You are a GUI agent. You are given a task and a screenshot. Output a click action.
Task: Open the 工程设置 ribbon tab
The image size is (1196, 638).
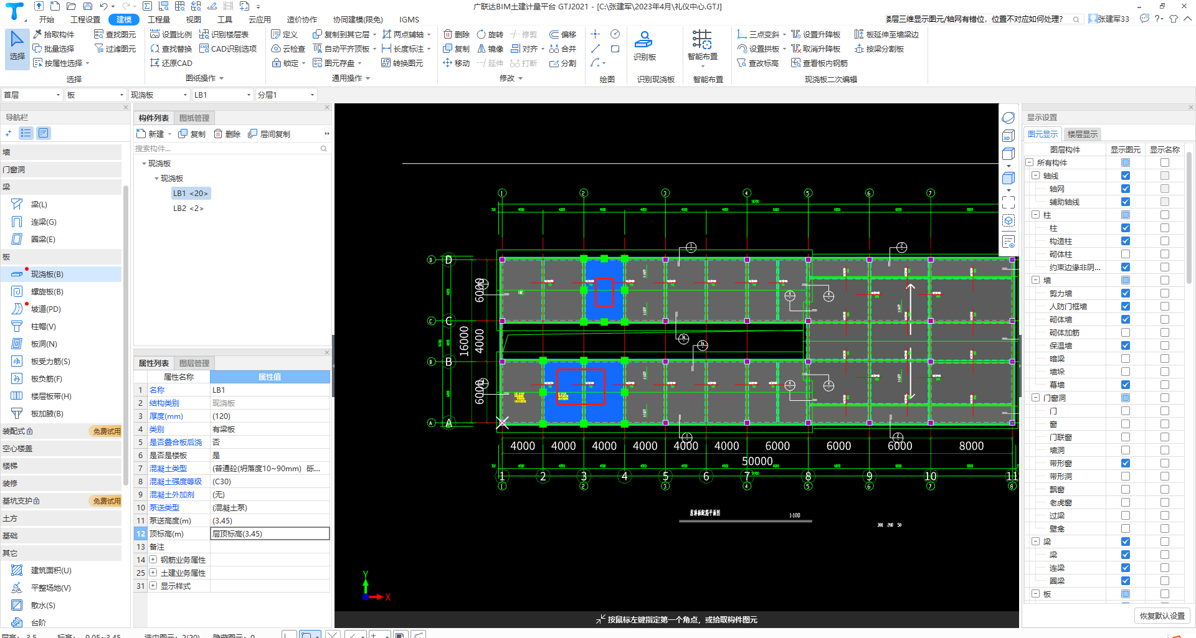(x=85, y=19)
